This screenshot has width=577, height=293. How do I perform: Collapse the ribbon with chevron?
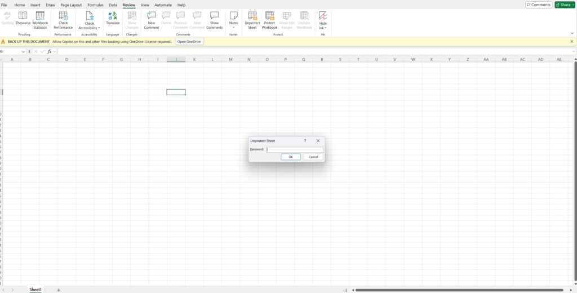tap(572, 33)
